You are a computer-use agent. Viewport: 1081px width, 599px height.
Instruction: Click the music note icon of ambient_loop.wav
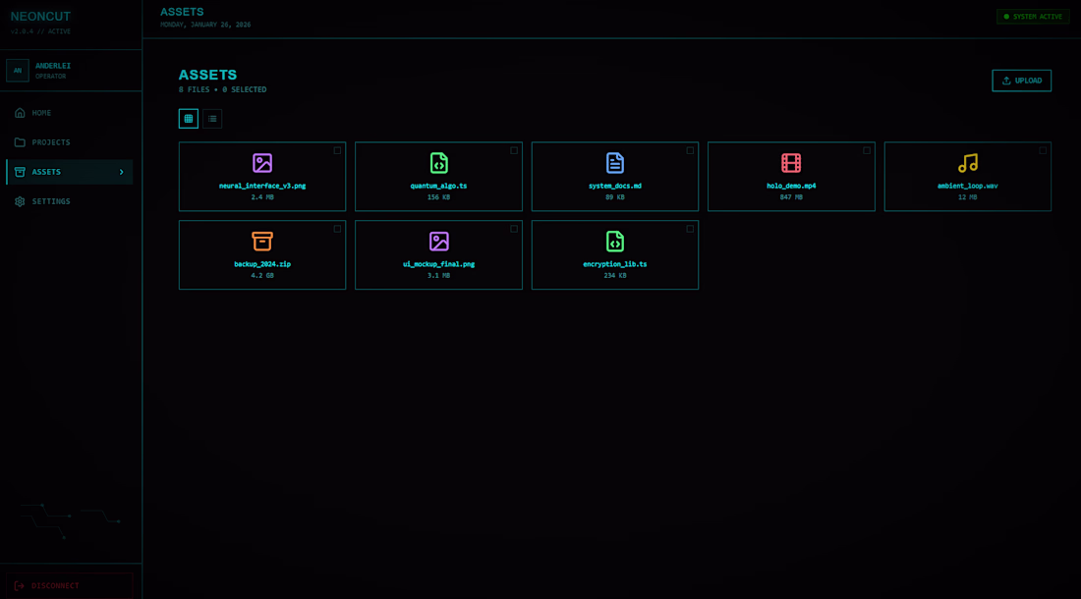967,163
